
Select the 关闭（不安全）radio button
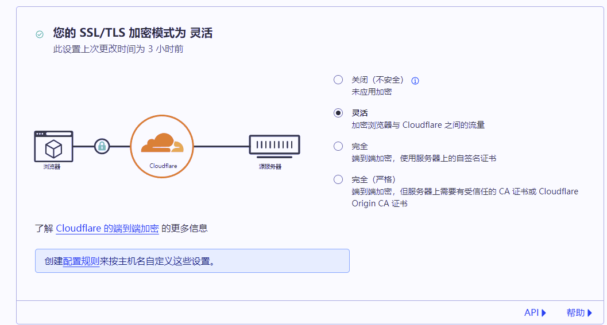338,80
